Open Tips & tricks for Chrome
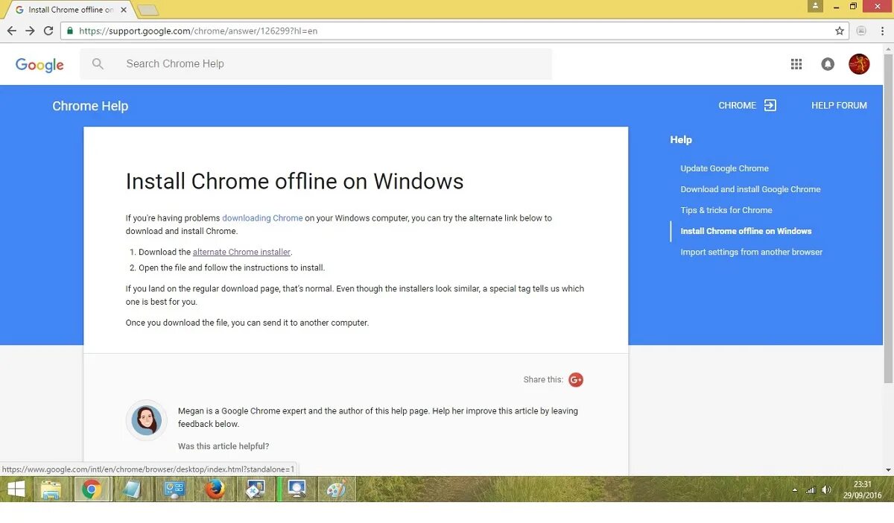 (x=726, y=210)
